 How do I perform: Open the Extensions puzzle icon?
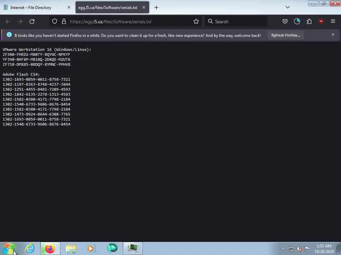(x=309, y=22)
